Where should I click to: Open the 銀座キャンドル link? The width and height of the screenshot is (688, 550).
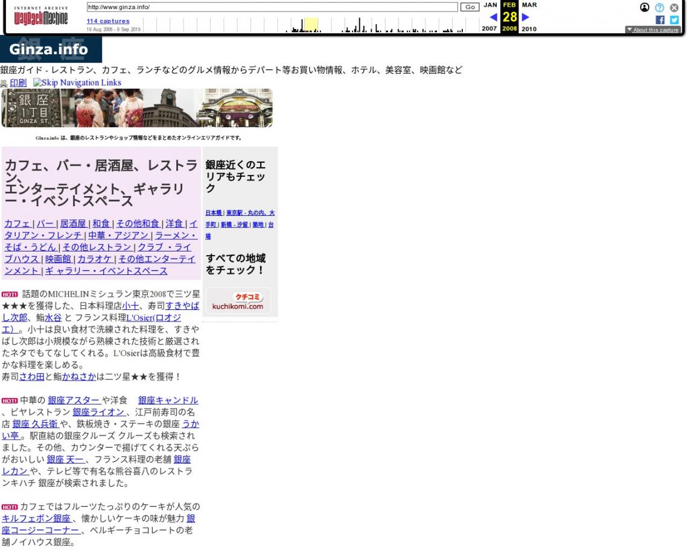pos(168,400)
